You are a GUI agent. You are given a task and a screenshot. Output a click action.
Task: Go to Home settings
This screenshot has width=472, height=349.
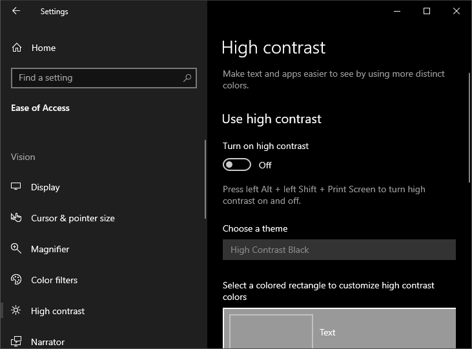point(43,48)
